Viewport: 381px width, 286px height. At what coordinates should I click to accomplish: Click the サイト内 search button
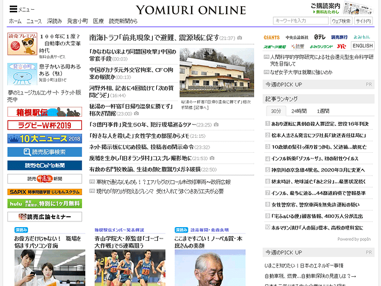(363, 21)
